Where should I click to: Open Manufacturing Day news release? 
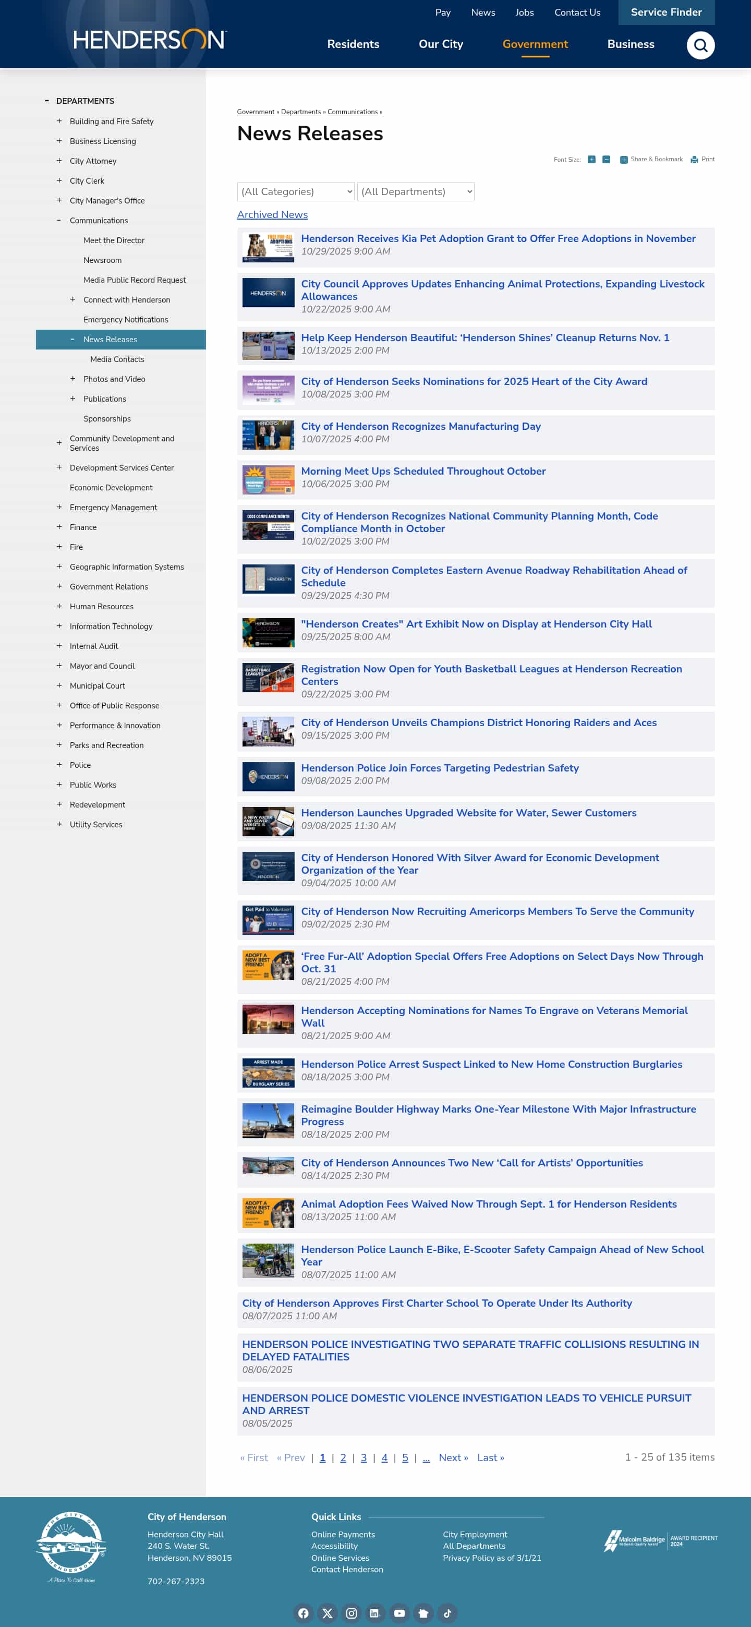[x=421, y=426]
